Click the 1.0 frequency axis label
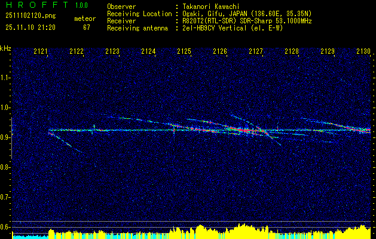376x239 pixels. pos(5,108)
